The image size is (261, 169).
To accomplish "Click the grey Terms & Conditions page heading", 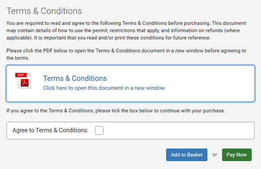I will coord(44,11).
